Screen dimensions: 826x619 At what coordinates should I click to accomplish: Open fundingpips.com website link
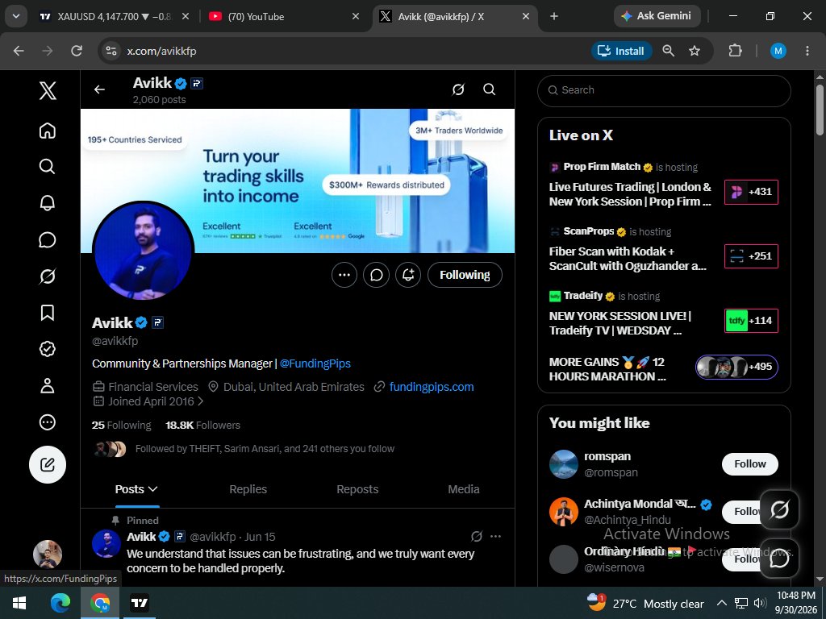432,387
